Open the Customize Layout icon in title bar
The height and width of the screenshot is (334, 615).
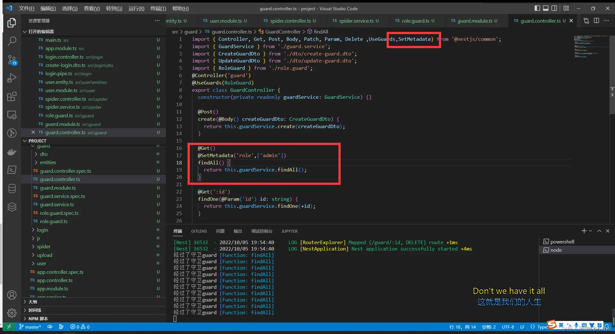pyautogui.click(x=566, y=8)
